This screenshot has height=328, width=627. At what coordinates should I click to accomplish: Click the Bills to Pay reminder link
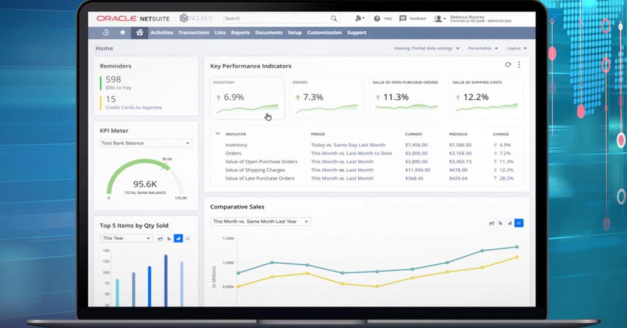tap(118, 88)
